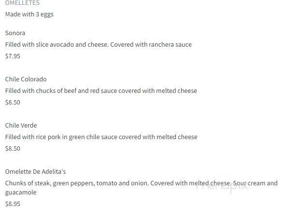
Task: Click 'melted cheese' in Chile Verde description
Action: (x=177, y=137)
